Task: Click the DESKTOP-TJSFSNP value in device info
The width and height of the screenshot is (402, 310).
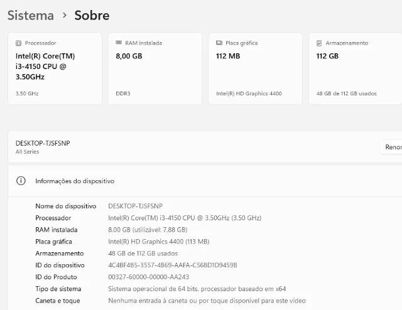Action: [136, 206]
